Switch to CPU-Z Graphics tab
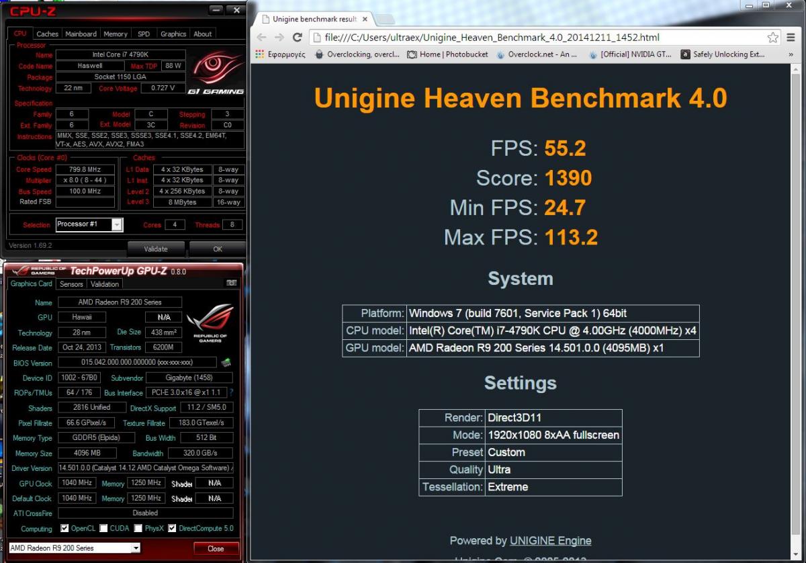Image resolution: width=806 pixels, height=563 pixels. [x=173, y=34]
